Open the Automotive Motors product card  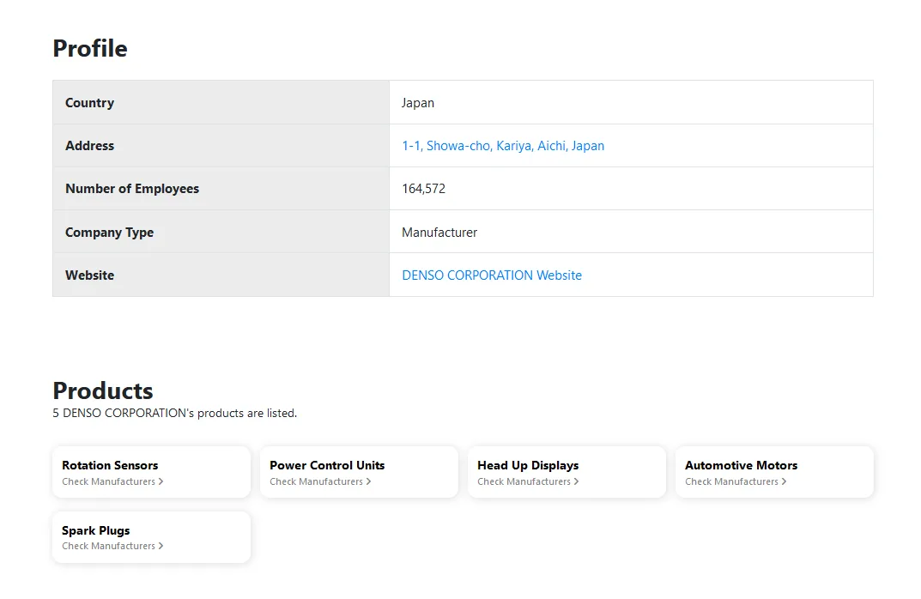tap(774, 472)
